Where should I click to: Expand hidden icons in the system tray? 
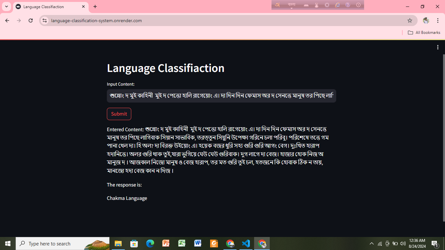(371, 243)
